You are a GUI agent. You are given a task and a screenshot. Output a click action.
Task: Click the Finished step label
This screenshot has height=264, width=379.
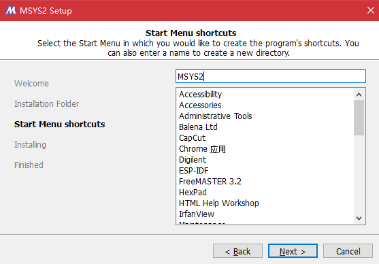coord(29,165)
